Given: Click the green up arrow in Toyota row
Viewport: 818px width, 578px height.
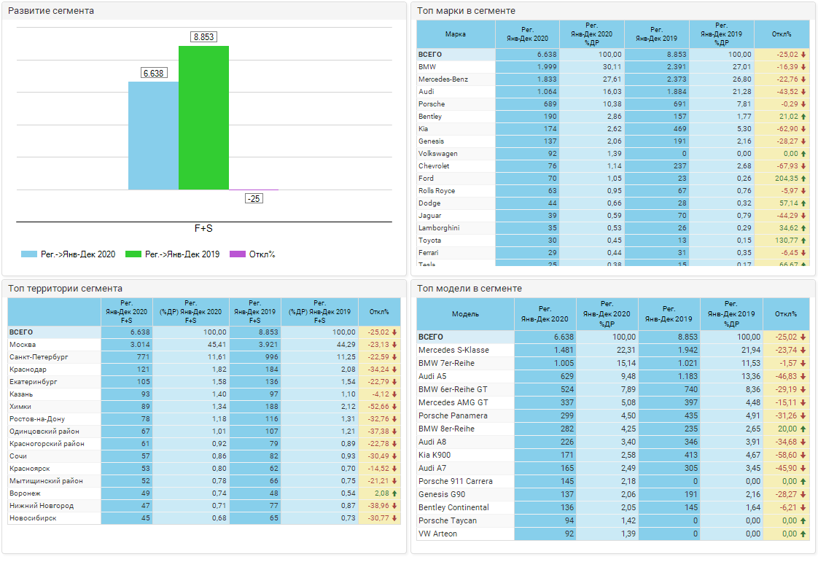Looking at the screenshot, I should coord(803,241).
